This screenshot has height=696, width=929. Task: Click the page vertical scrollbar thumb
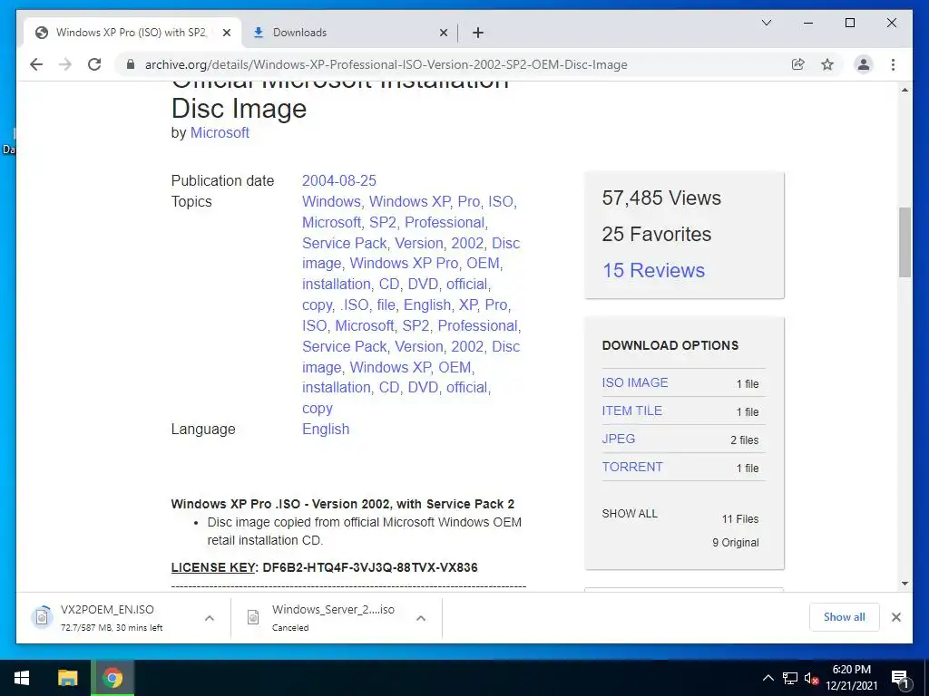point(905,242)
